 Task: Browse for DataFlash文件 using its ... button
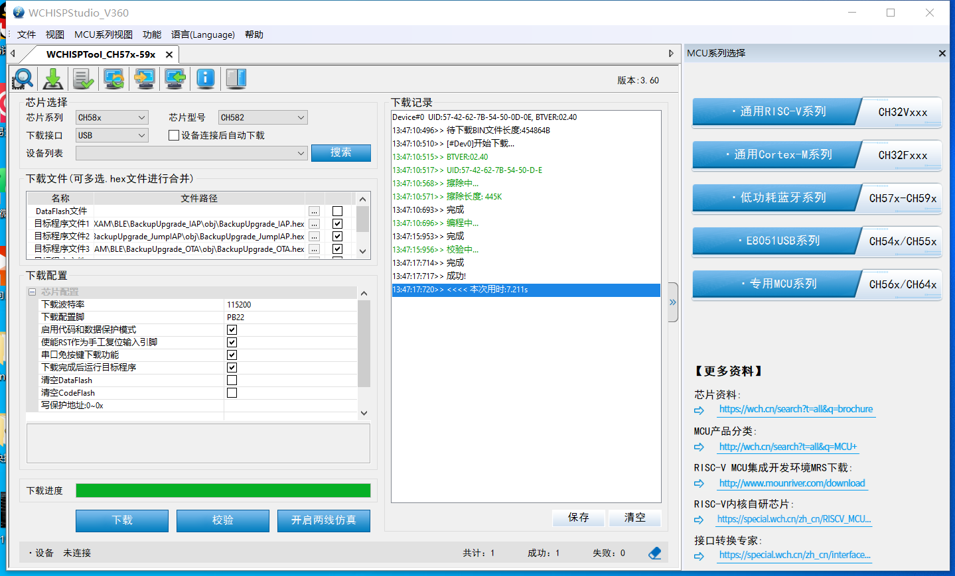(x=315, y=211)
